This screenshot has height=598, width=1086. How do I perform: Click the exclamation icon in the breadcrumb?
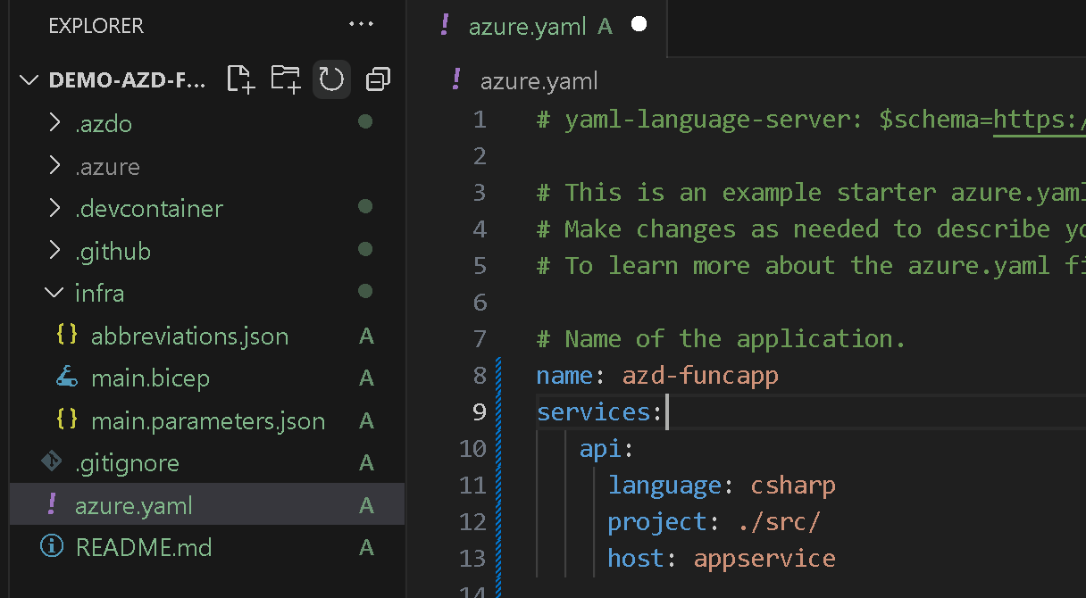455,79
